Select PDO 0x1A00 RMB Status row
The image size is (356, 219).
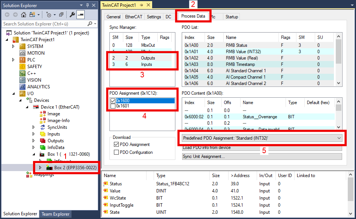tap(258, 45)
